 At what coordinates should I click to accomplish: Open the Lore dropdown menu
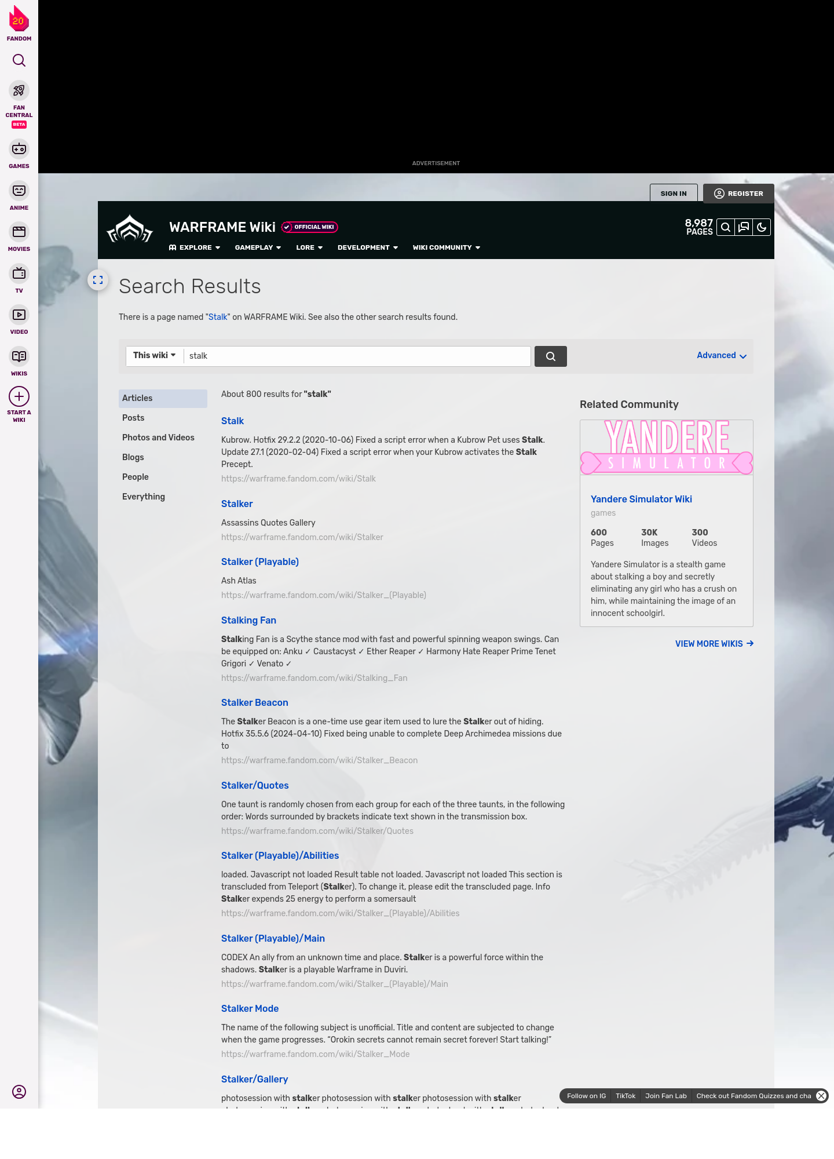309,247
